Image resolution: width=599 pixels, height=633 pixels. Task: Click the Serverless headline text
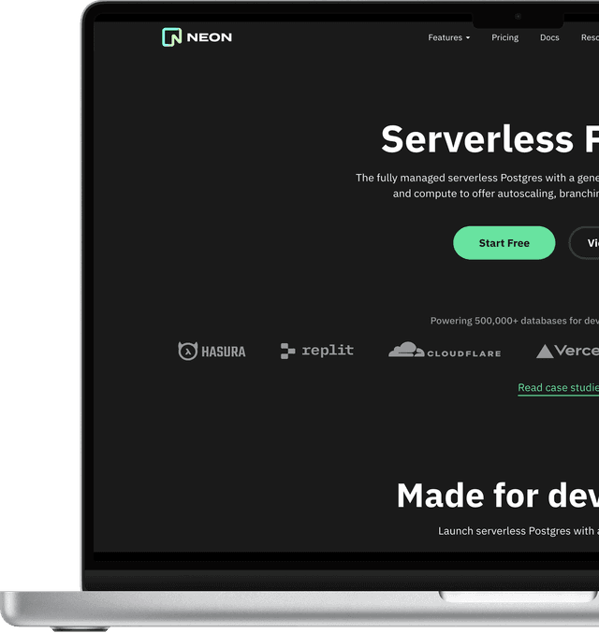click(477, 139)
